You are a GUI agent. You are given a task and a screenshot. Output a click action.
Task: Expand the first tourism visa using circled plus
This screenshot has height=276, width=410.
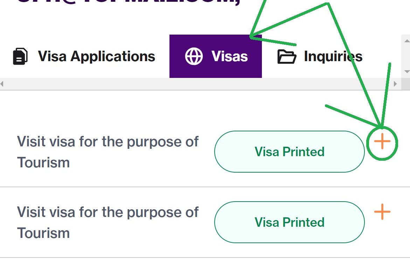coord(382,141)
